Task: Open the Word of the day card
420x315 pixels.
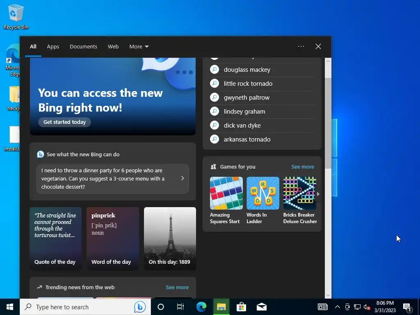Action: [113, 238]
